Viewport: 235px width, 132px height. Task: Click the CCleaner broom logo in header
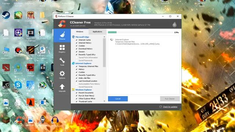[x=62, y=24]
